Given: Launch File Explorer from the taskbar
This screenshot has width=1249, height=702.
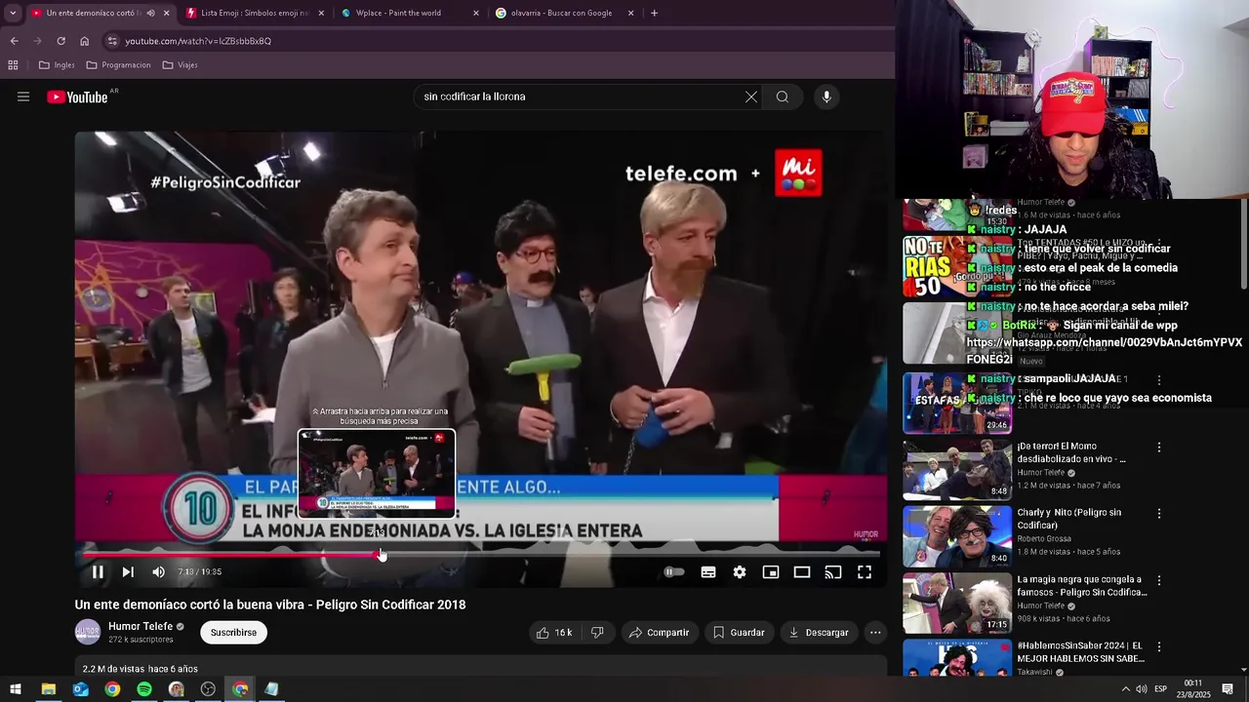Looking at the screenshot, I should coord(48,689).
